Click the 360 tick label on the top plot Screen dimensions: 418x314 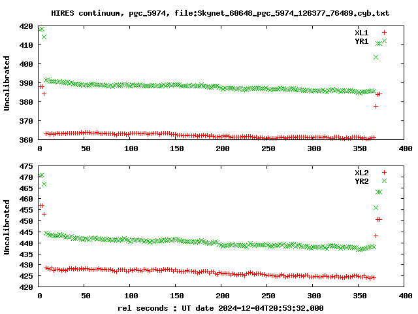click(x=26, y=140)
